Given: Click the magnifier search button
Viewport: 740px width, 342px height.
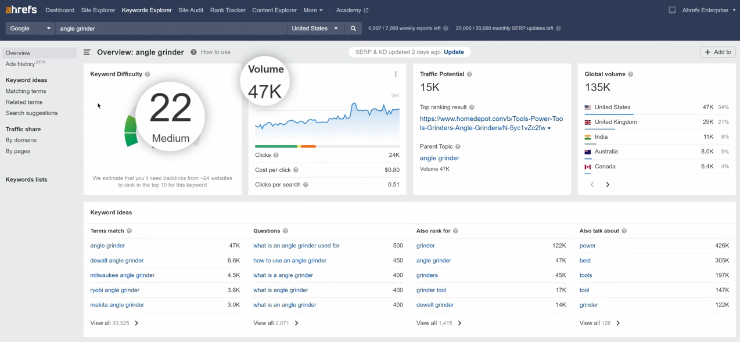Looking at the screenshot, I should pyautogui.click(x=353, y=28).
